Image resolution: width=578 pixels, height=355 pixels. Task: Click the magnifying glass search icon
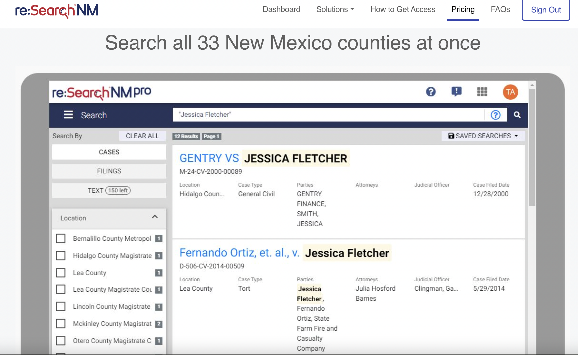(517, 115)
